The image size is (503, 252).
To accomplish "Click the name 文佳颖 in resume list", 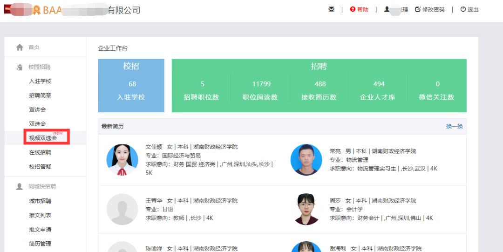I will (154, 147).
